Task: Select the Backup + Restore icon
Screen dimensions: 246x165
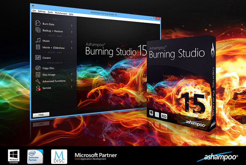Action: click(x=38, y=31)
